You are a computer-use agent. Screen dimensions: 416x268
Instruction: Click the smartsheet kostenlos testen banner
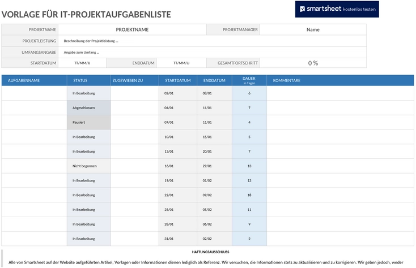[337, 9]
